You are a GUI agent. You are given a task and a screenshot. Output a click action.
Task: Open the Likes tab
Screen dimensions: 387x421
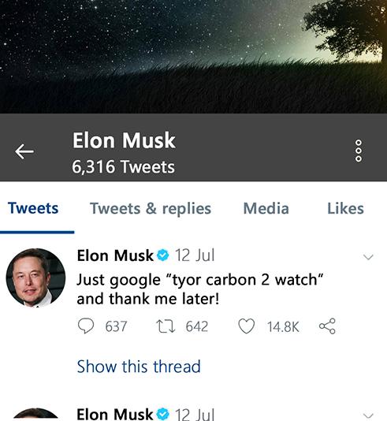click(345, 208)
